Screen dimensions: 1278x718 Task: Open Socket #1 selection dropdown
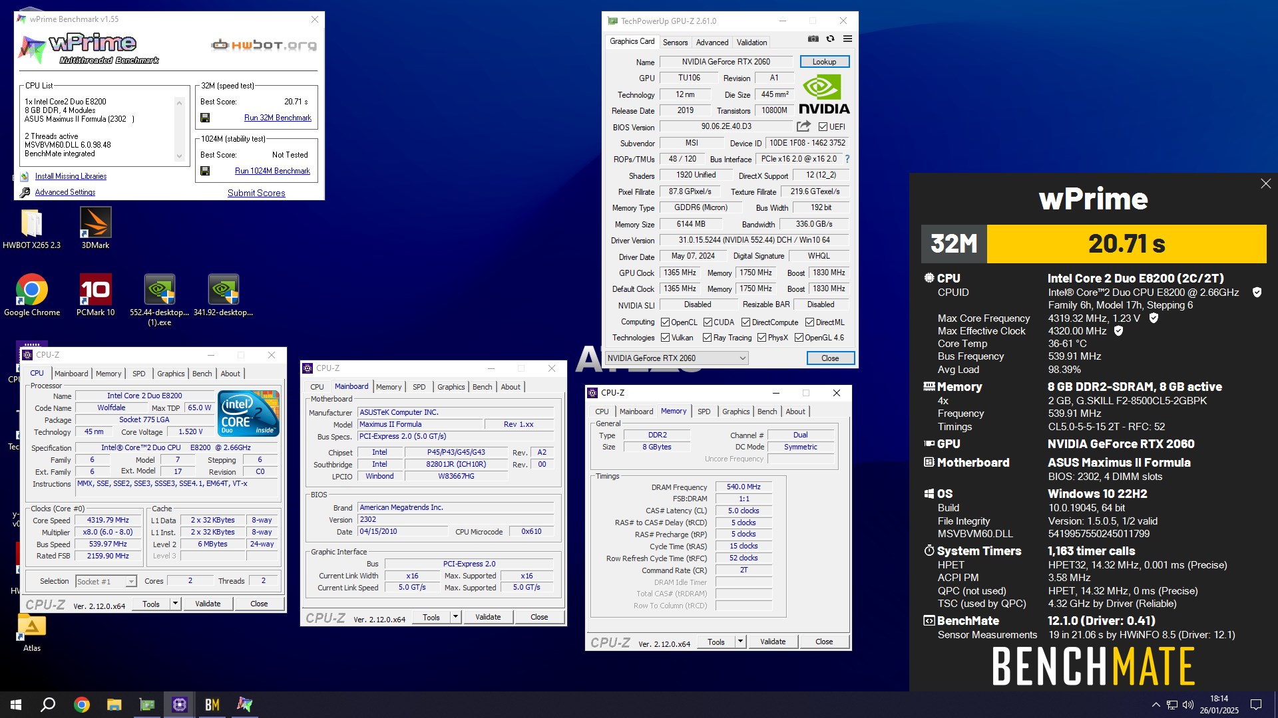(x=106, y=582)
